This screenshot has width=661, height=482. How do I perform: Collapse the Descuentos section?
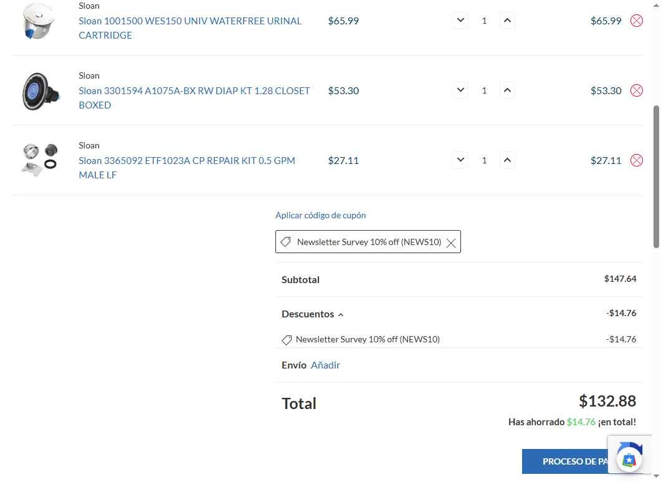point(312,314)
